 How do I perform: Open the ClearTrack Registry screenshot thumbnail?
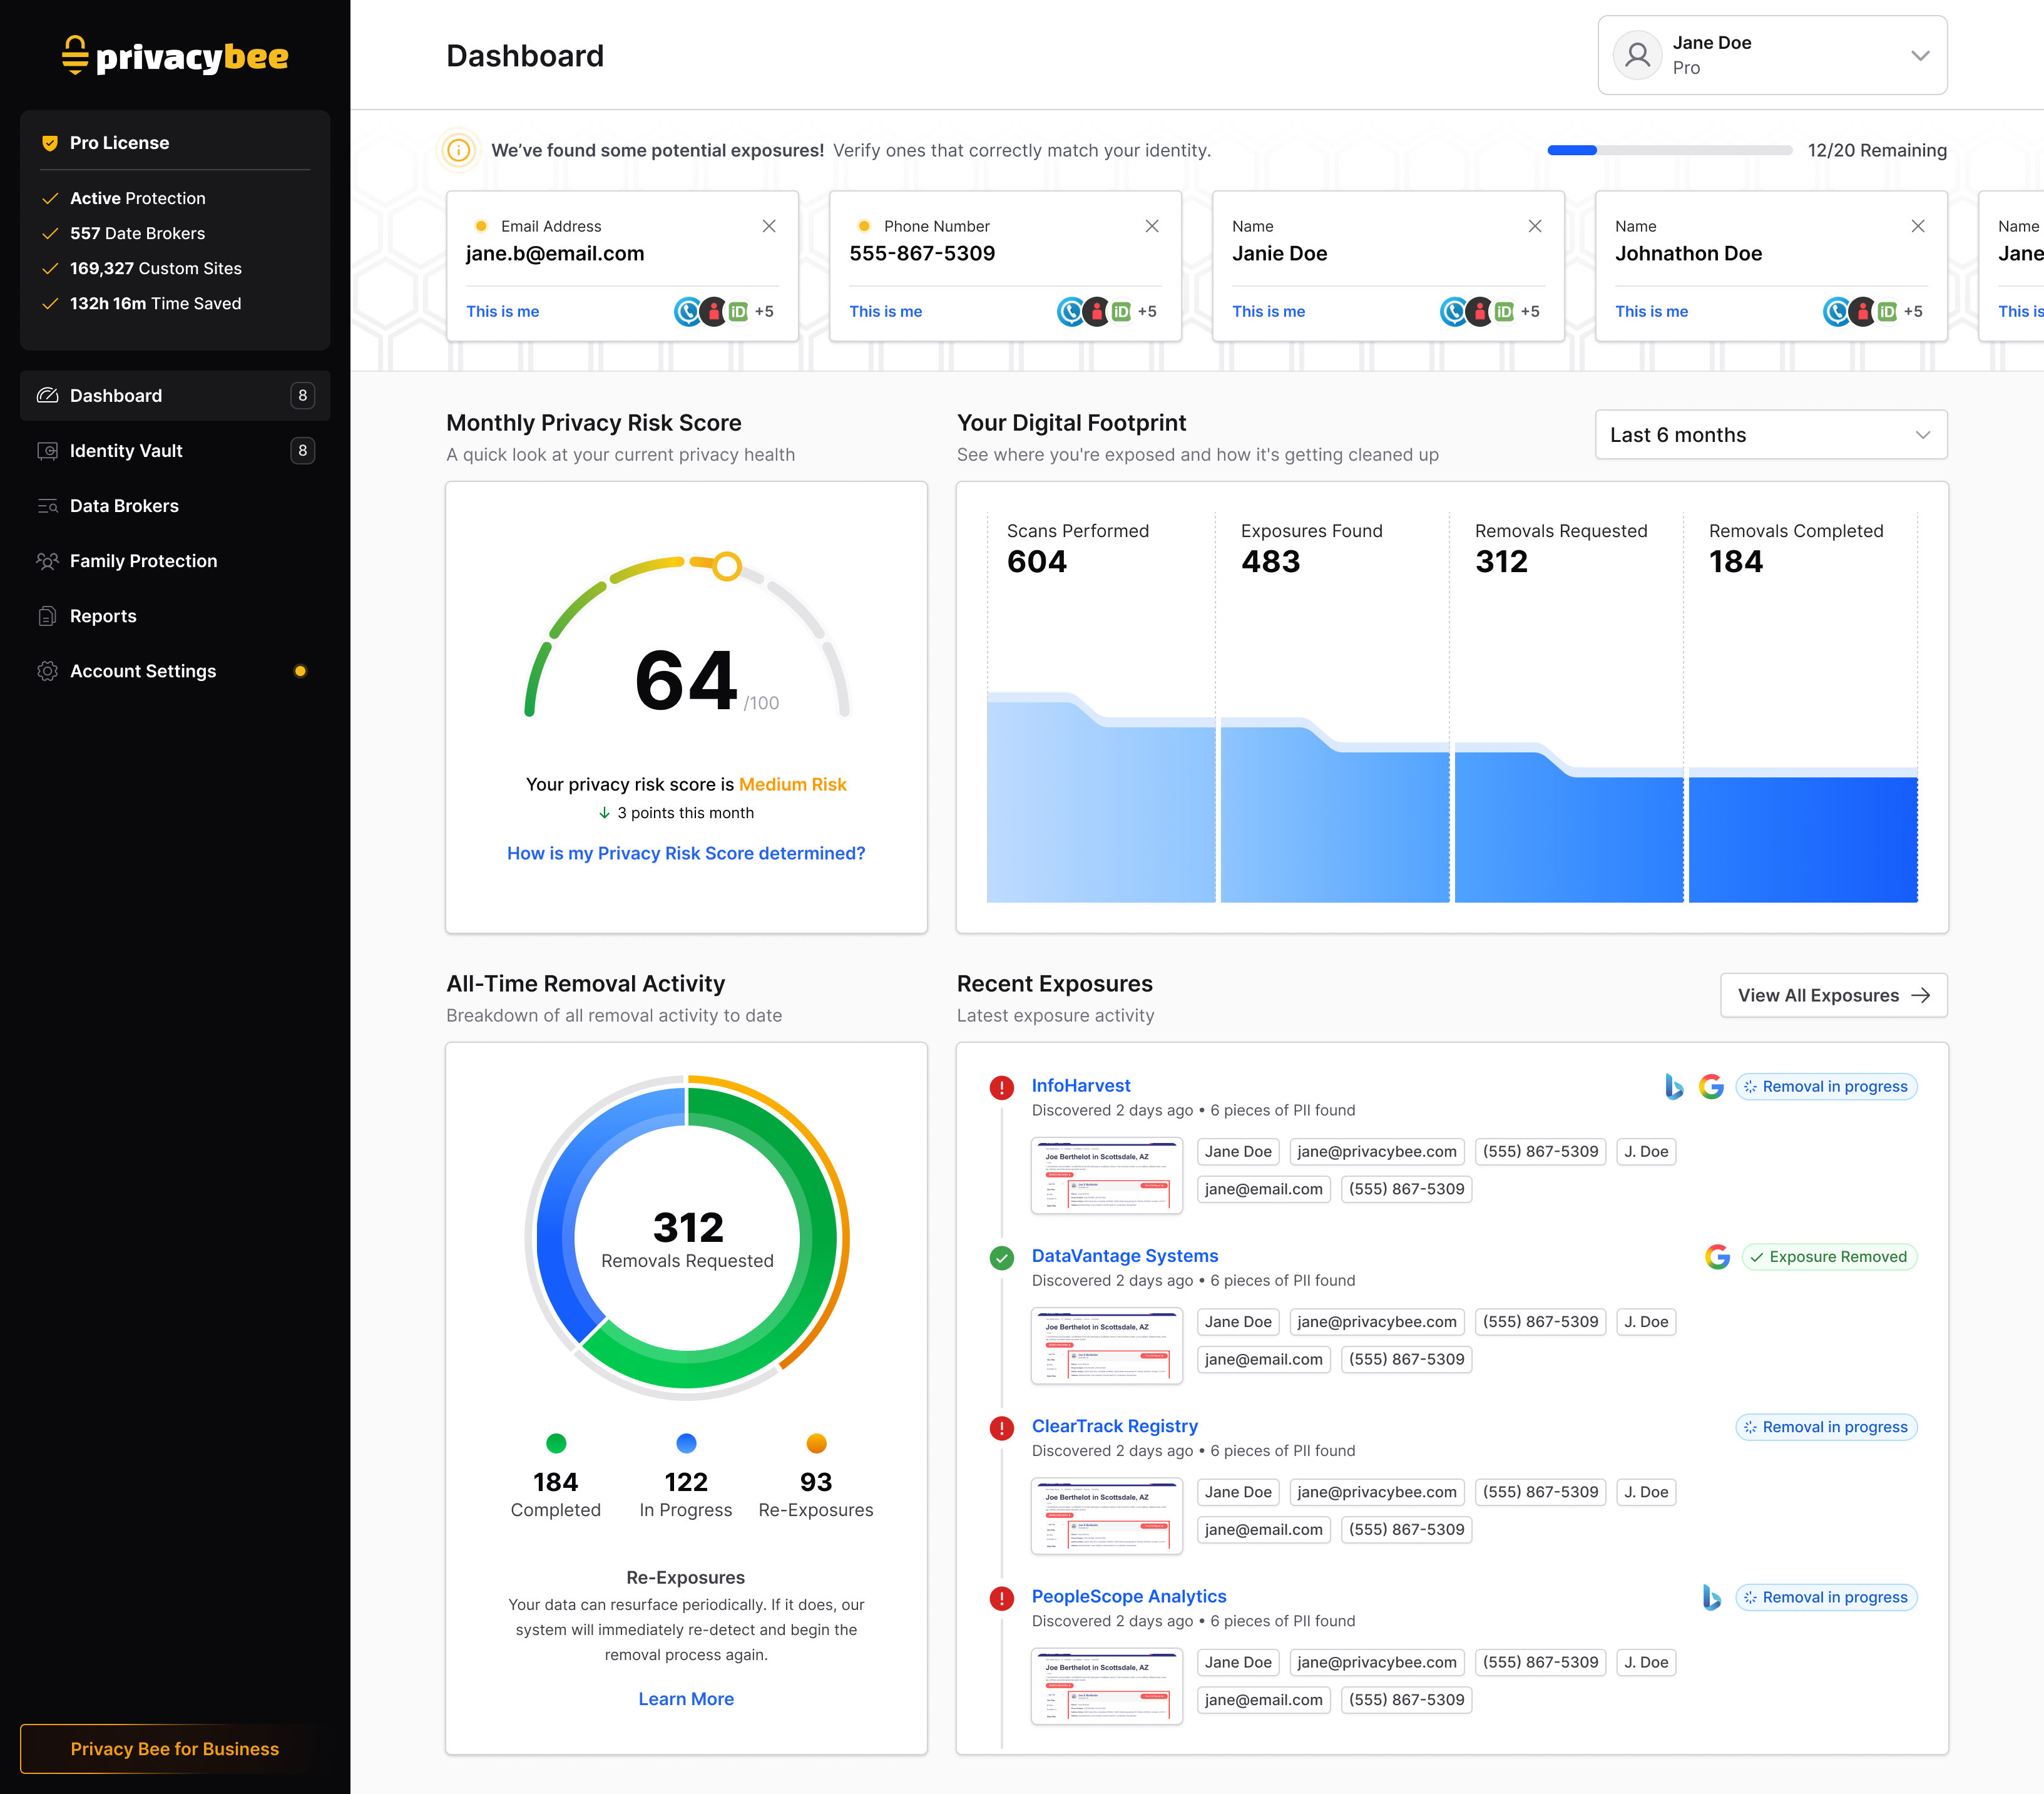(1107, 1516)
